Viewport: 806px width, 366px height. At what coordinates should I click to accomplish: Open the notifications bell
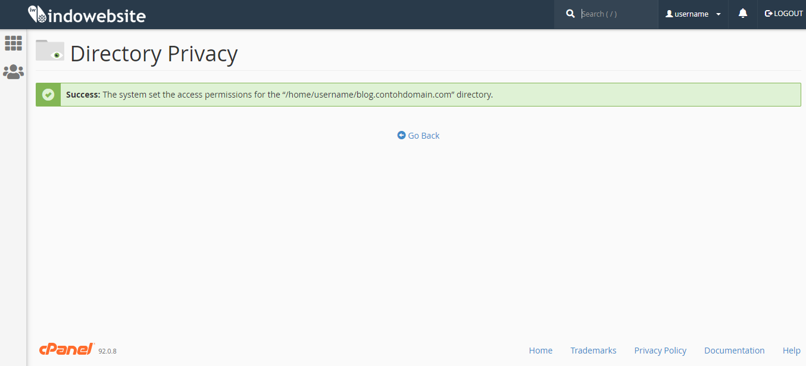tap(742, 14)
